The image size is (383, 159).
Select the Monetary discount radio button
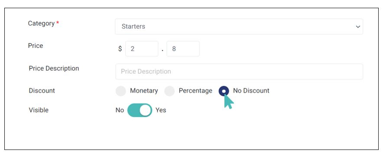pyautogui.click(x=121, y=91)
